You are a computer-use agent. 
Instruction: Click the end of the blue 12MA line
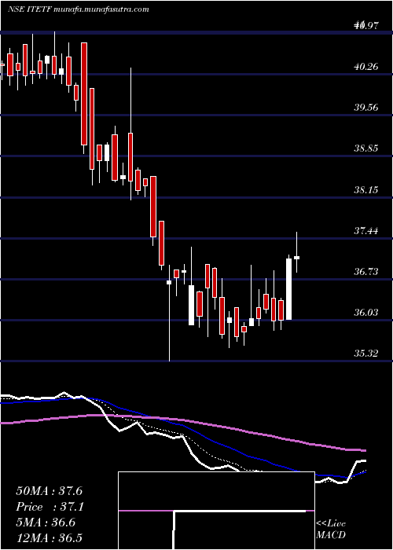[x=365, y=472]
